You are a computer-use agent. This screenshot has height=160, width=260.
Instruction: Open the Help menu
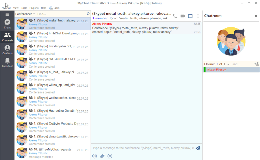tap(43, 8)
